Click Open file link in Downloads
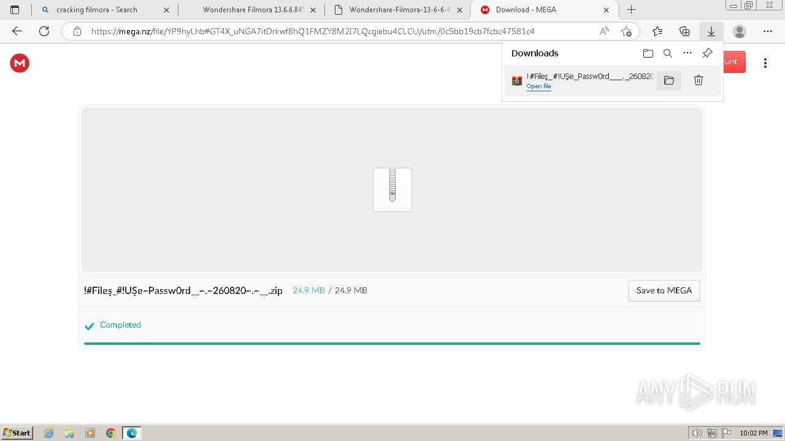The image size is (785, 441). click(538, 86)
